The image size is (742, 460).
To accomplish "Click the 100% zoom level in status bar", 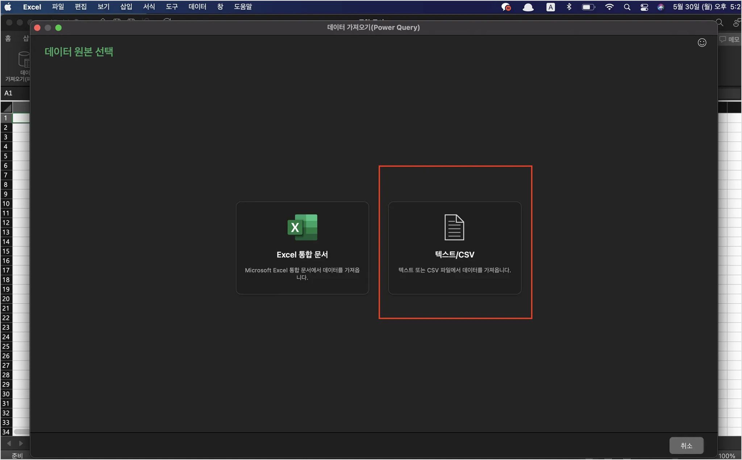I will (727, 456).
